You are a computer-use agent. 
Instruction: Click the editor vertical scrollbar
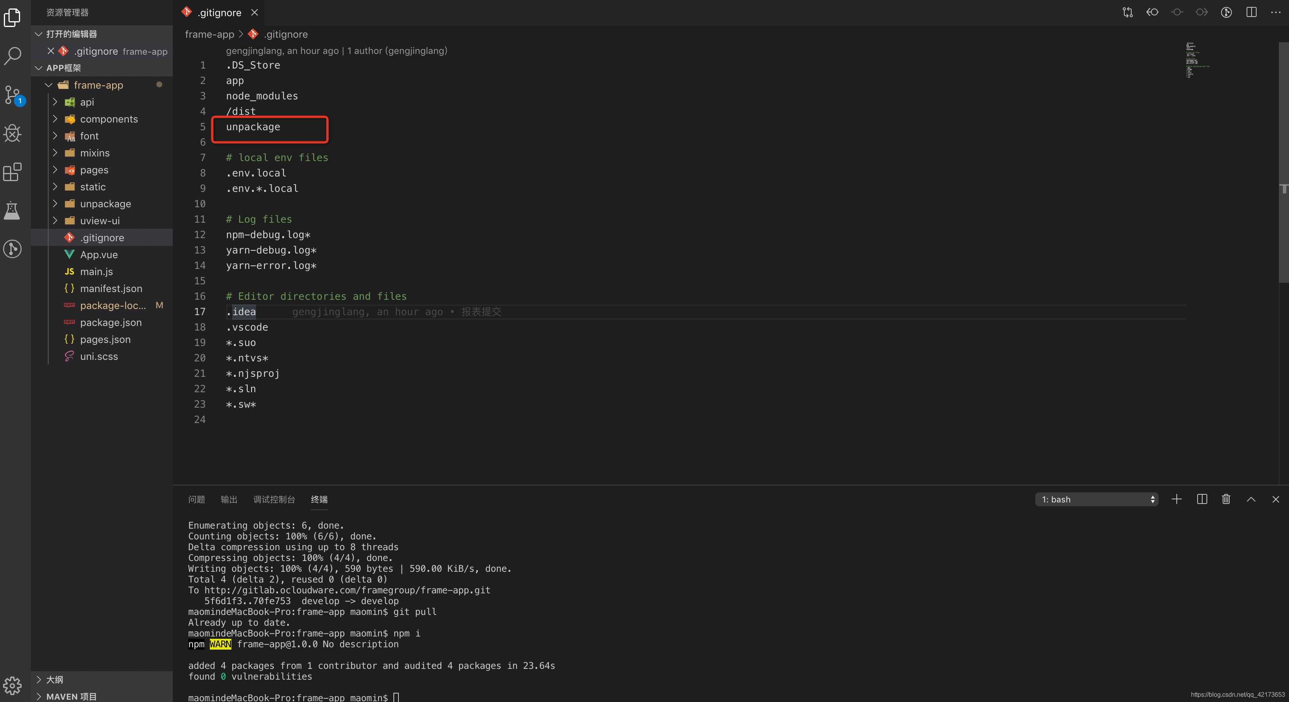tap(1284, 163)
